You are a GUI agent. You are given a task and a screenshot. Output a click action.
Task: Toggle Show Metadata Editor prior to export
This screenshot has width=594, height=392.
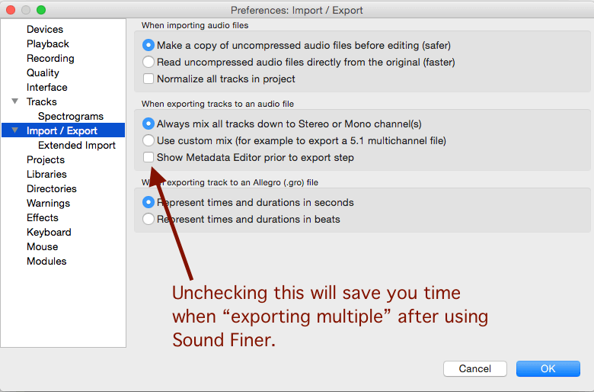pos(148,157)
